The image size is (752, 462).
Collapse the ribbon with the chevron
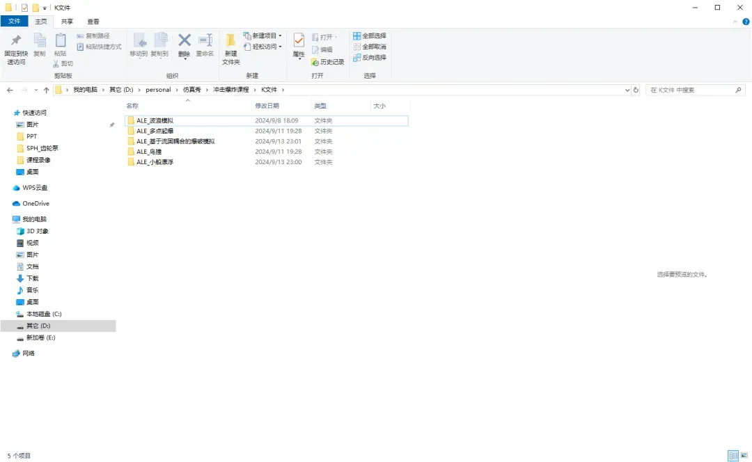tap(735, 22)
